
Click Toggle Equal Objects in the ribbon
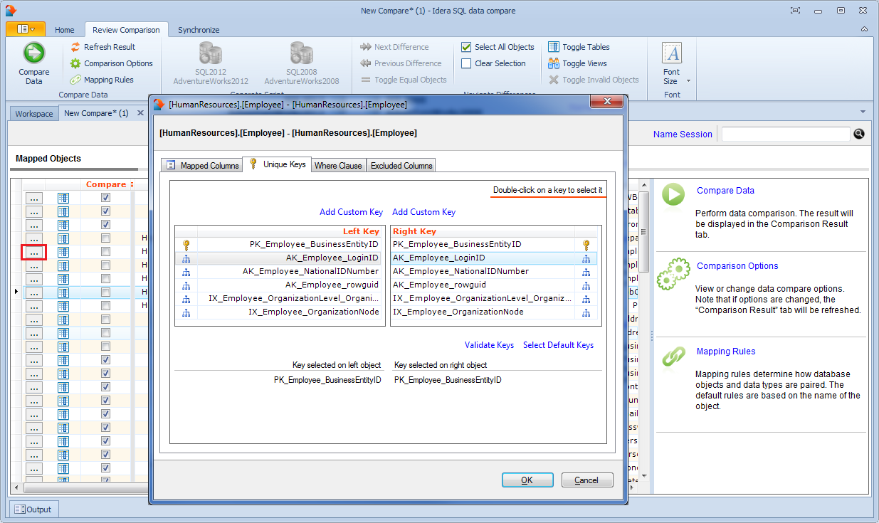403,80
